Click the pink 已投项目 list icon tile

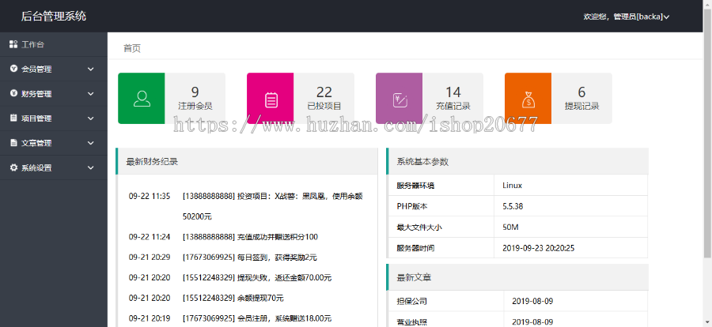coord(271,99)
